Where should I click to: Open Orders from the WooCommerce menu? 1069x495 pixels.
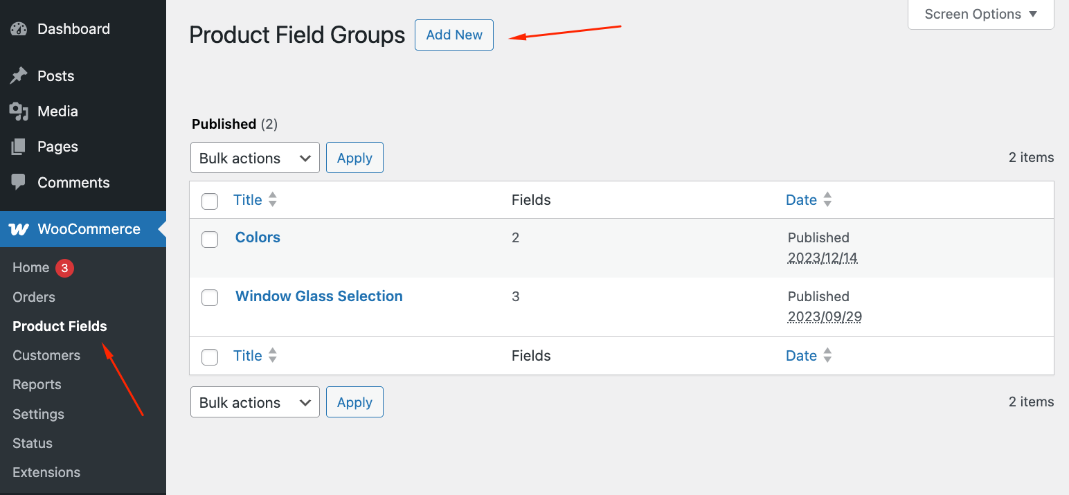33,296
